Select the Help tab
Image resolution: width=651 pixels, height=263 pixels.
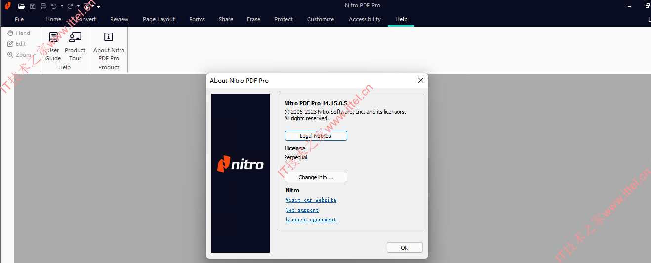401,19
